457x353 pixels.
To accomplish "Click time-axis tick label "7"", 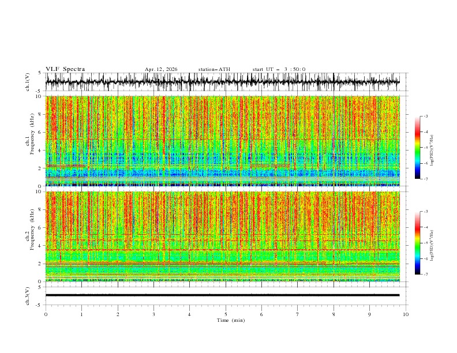I will (x=298, y=314).
